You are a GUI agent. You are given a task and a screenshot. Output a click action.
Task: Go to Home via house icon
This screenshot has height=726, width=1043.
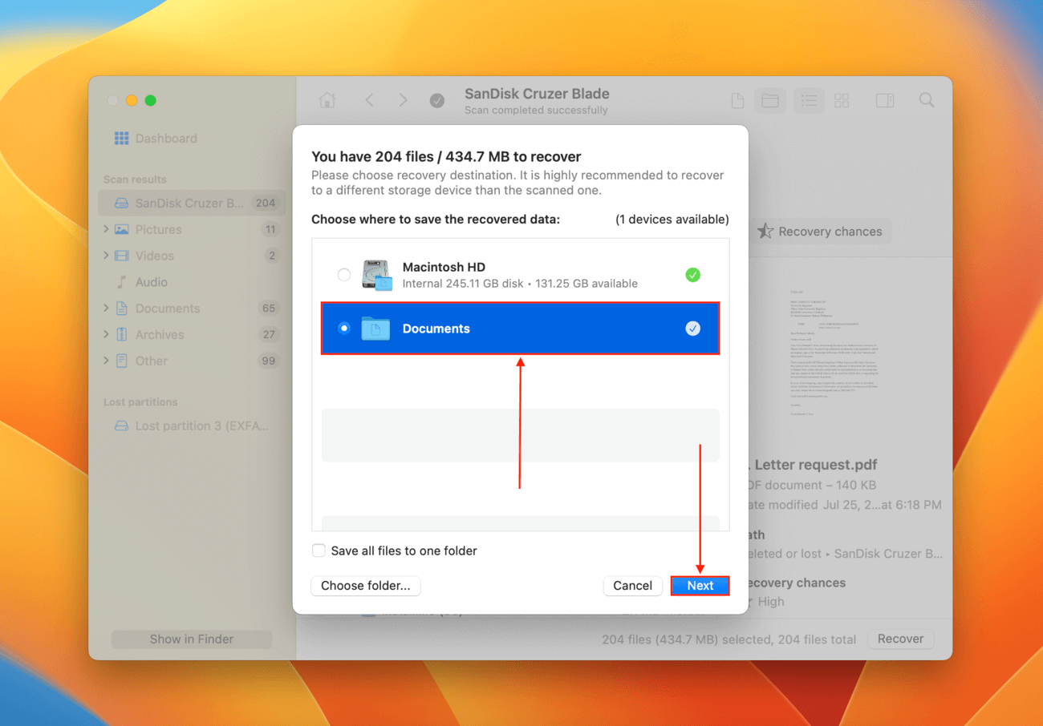coord(327,100)
